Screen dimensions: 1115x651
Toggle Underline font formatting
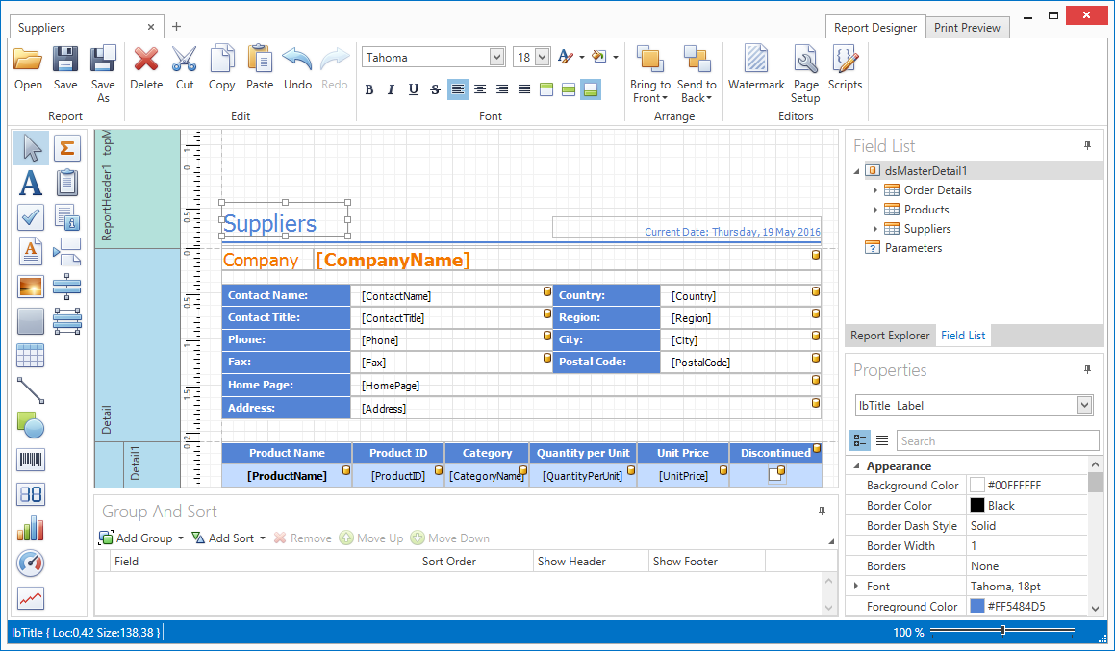413,89
